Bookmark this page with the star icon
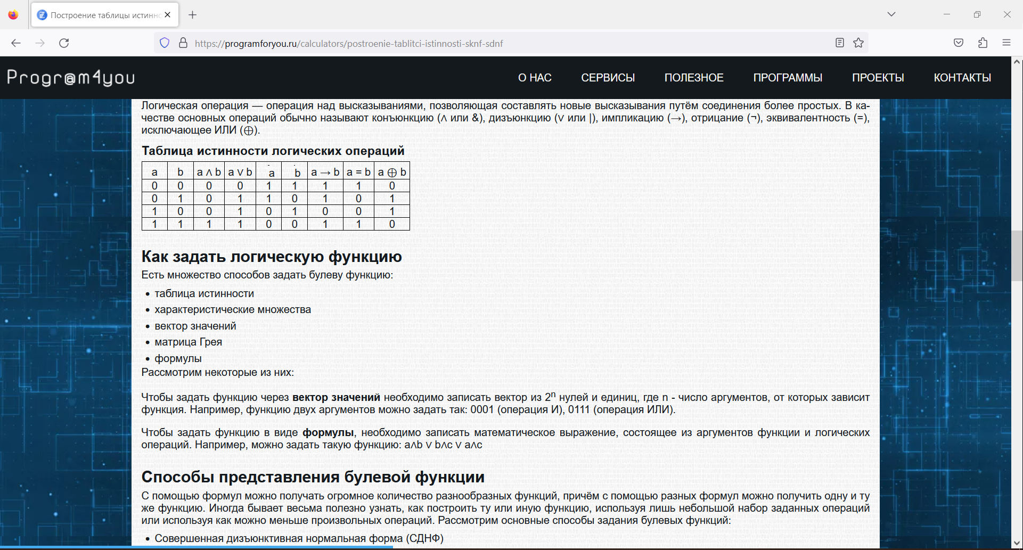 [x=858, y=43]
